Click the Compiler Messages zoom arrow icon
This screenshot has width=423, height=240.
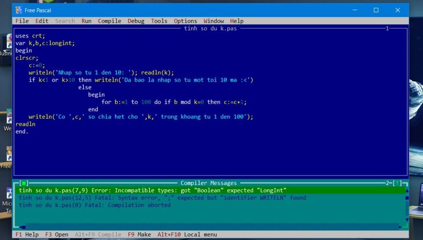pos(397,183)
